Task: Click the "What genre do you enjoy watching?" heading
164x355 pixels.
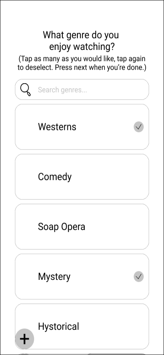Action: pyautogui.click(x=82, y=41)
